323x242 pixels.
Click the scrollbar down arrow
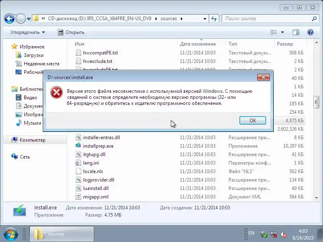(x=316, y=198)
